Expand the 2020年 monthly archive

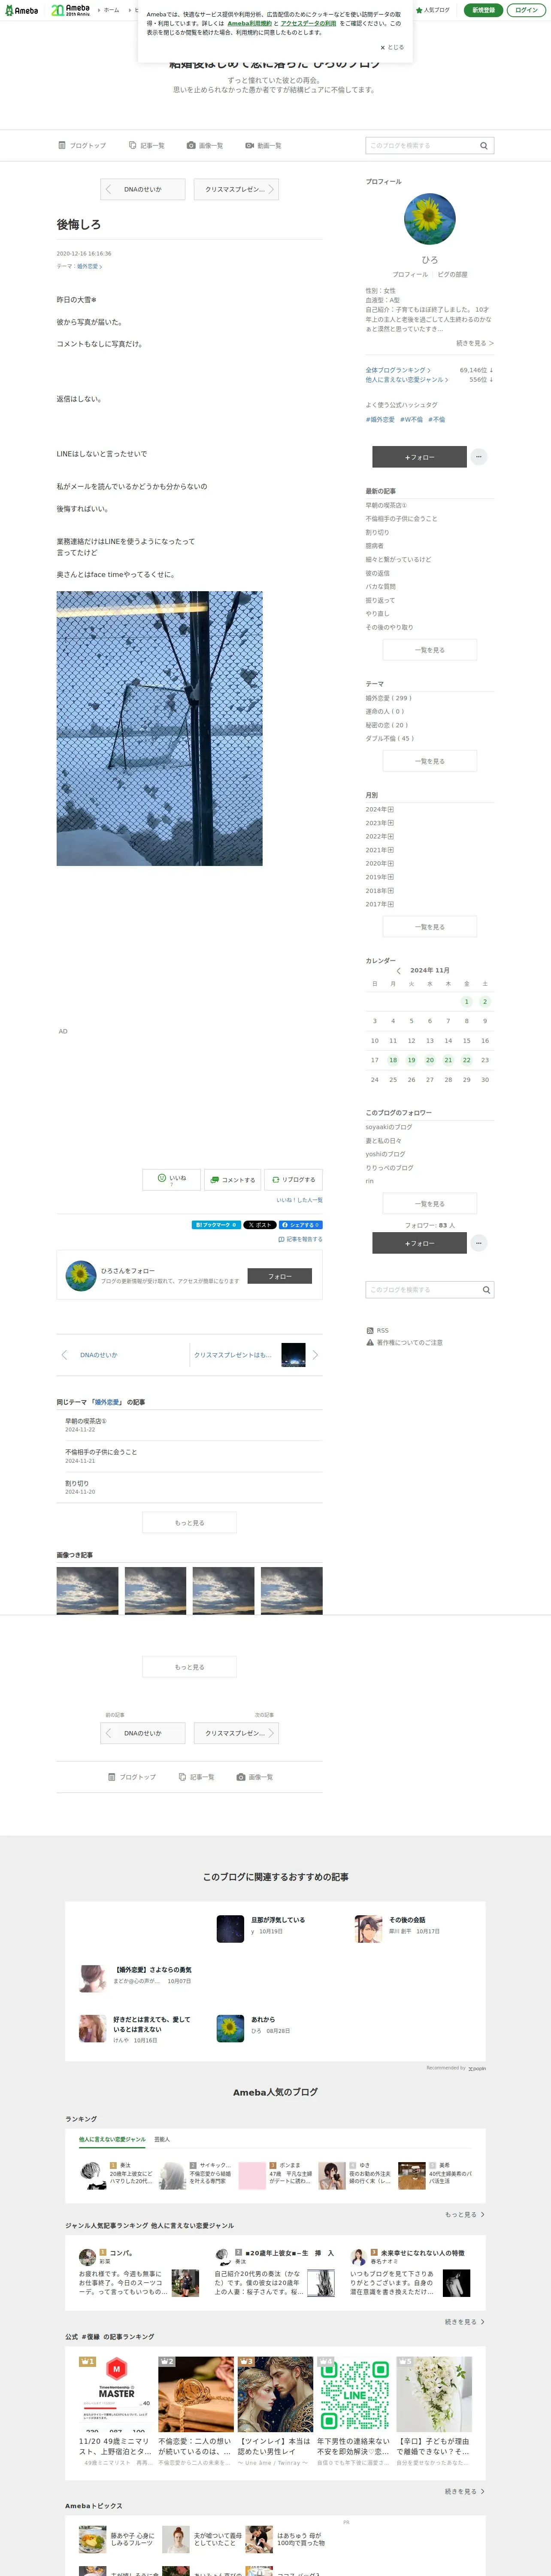click(380, 863)
